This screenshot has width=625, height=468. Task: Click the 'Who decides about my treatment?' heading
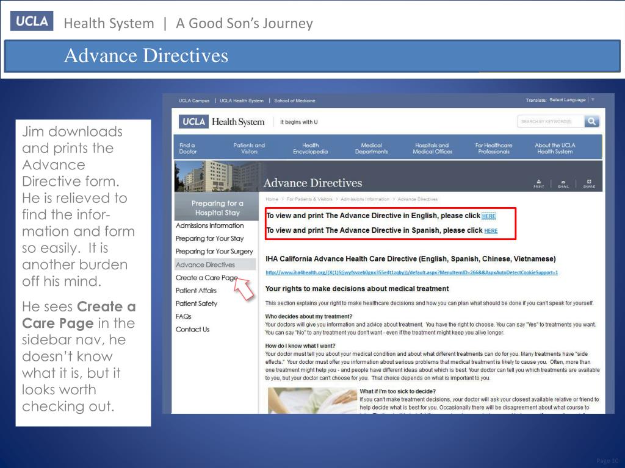309,317
